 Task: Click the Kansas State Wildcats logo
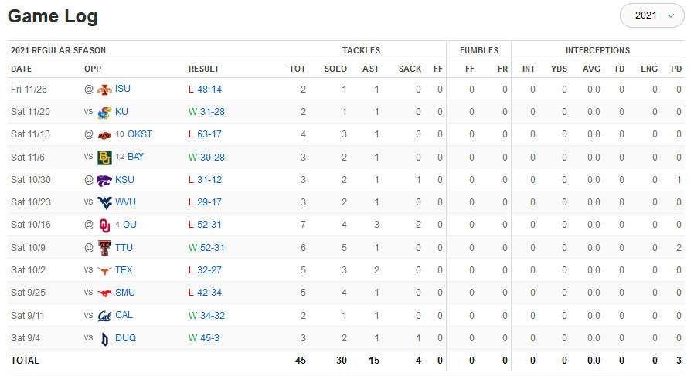pyautogui.click(x=104, y=180)
